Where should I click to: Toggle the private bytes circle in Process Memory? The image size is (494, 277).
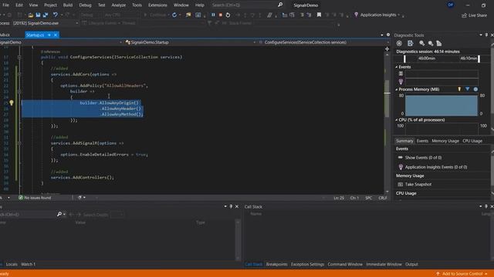click(x=475, y=89)
